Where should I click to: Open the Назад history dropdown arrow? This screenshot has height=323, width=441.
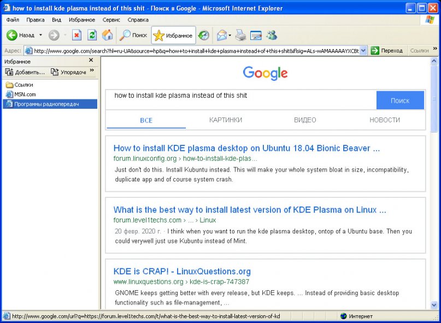[40, 35]
